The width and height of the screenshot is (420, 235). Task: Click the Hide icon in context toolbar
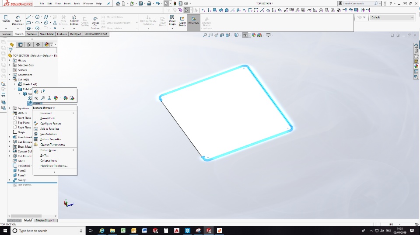click(36, 98)
